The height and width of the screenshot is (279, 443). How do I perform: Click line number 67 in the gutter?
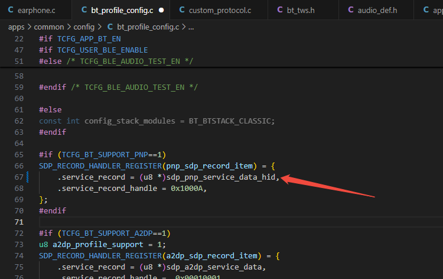pyautogui.click(x=19, y=177)
